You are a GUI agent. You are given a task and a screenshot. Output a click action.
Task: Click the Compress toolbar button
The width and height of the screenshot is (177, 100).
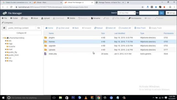(7, 22)
